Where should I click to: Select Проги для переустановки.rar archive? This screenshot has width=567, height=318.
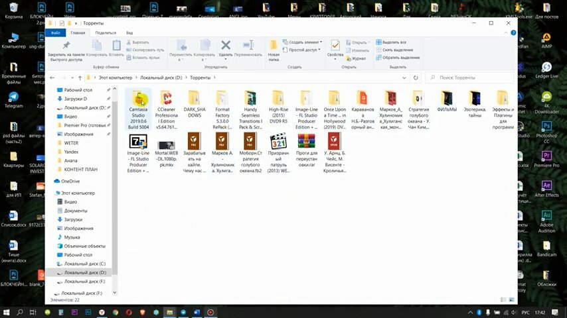click(306, 151)
